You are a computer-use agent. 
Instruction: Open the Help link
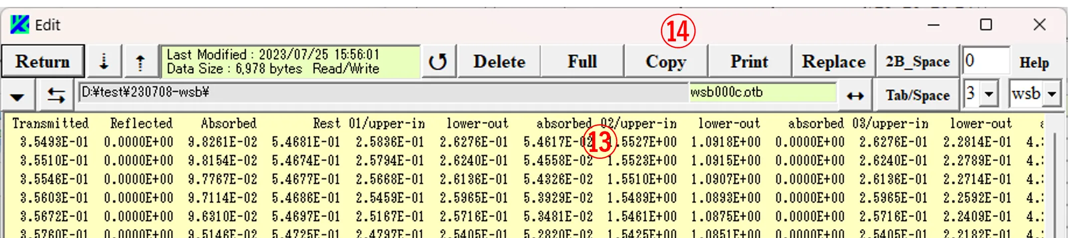pyautogui.click(x=1034, y=63)
